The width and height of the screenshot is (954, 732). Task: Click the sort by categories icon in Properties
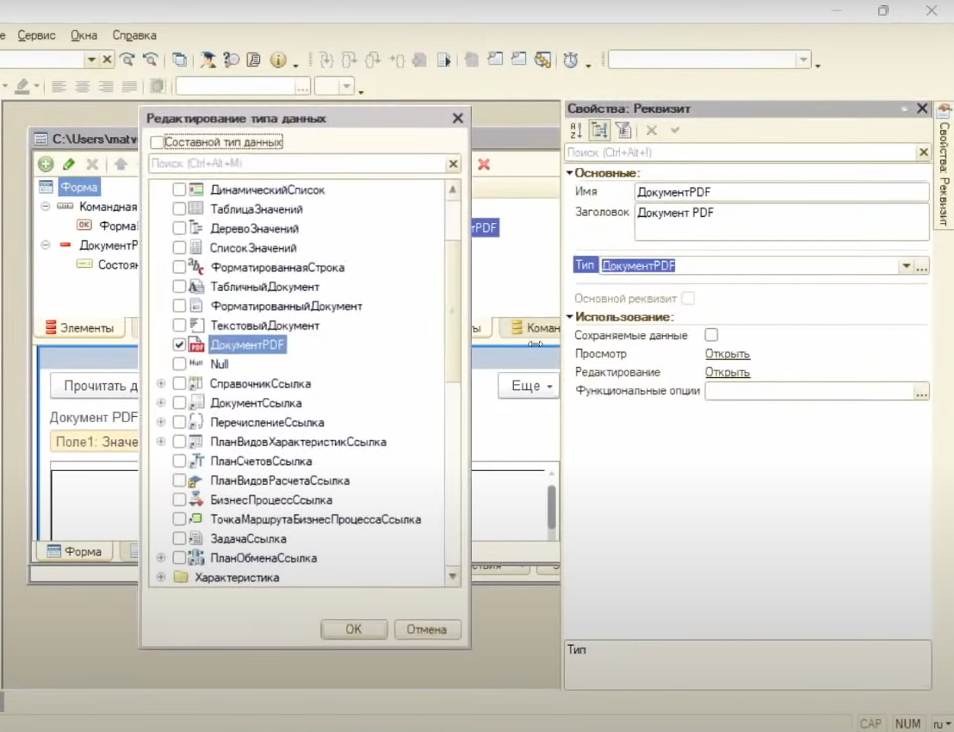tap(599, 130)
